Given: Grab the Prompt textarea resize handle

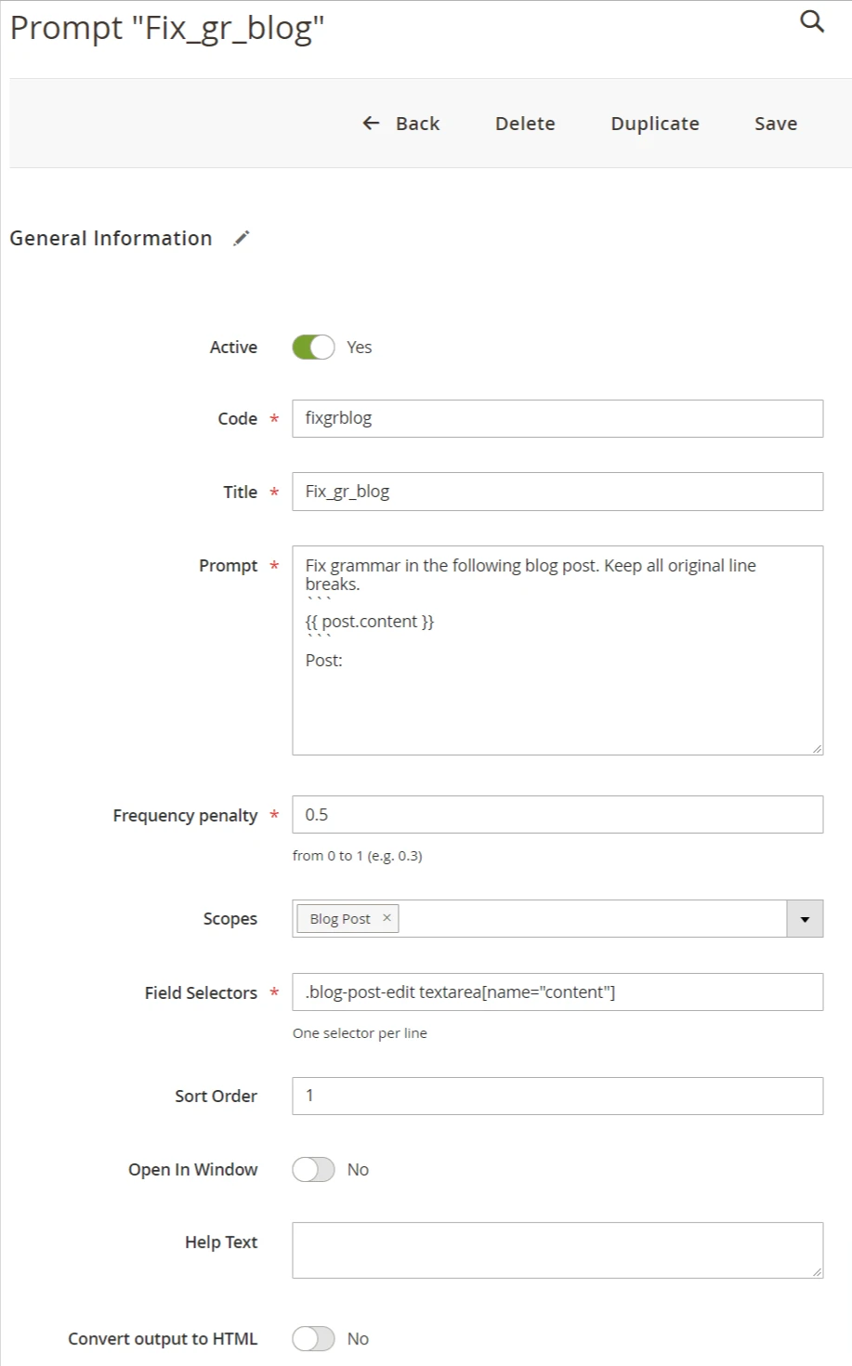Looking at the screenshot, I should (x=817, y=749).
